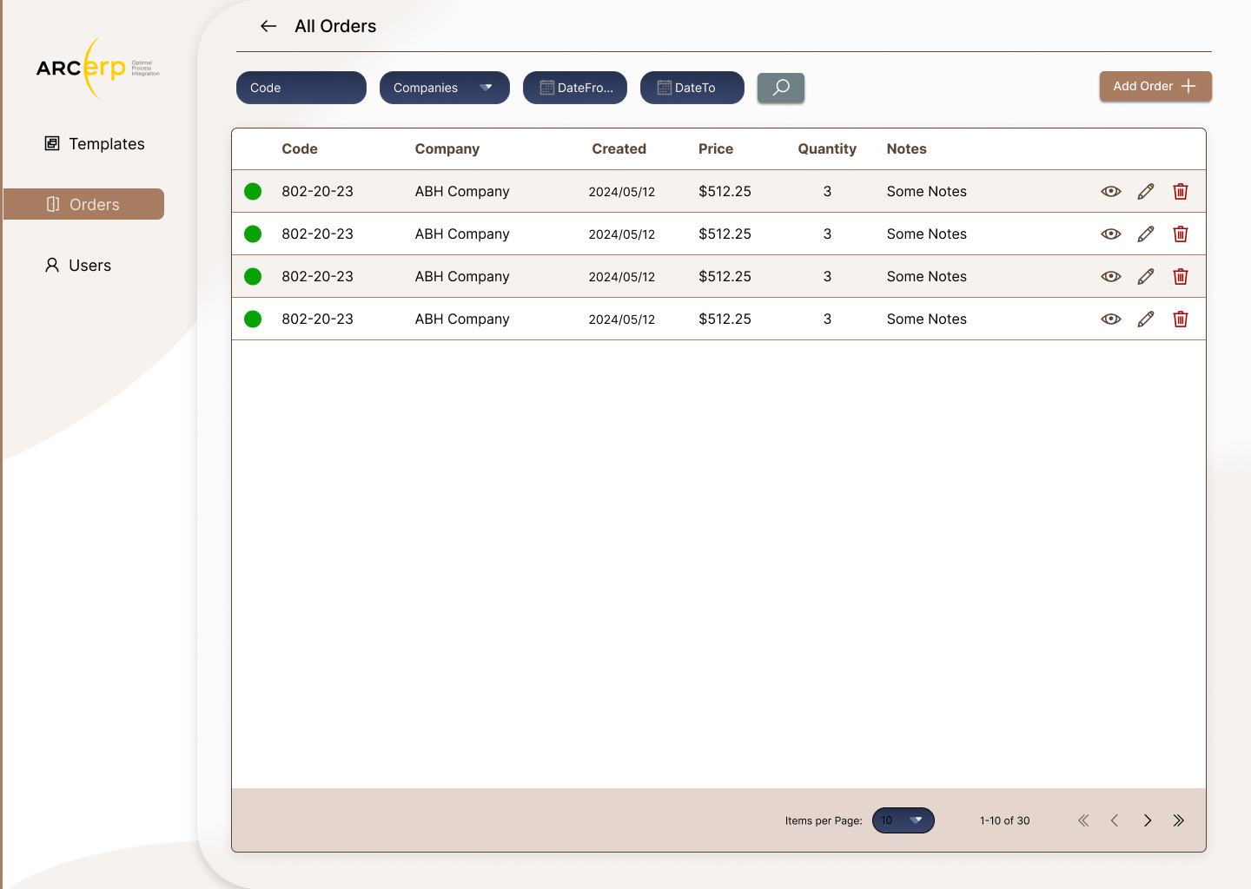View the second order row using eye icon
The height and width of the screenshot is (889, 1251).
click(1111, 234)
